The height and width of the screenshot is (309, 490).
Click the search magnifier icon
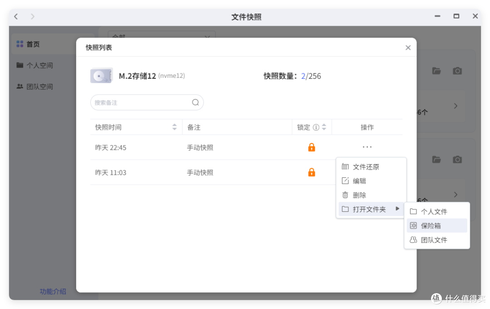(195, 103)
